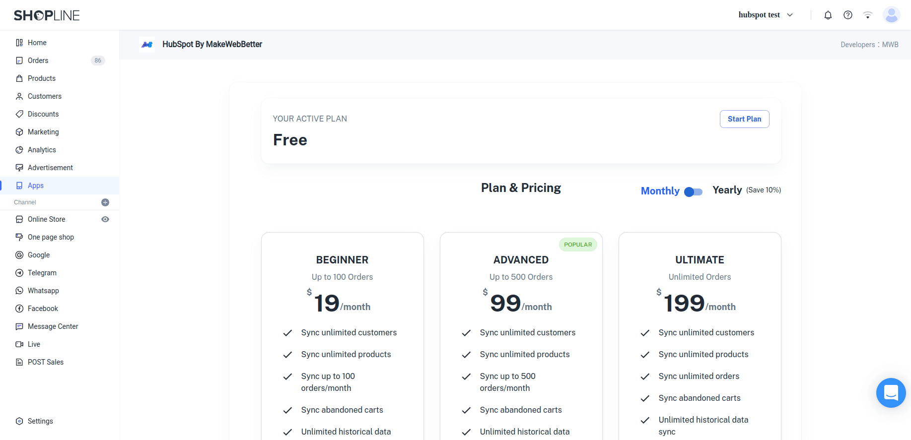Click the SHOPLINE logo
The image size is (911, 440).
[47, 15]
